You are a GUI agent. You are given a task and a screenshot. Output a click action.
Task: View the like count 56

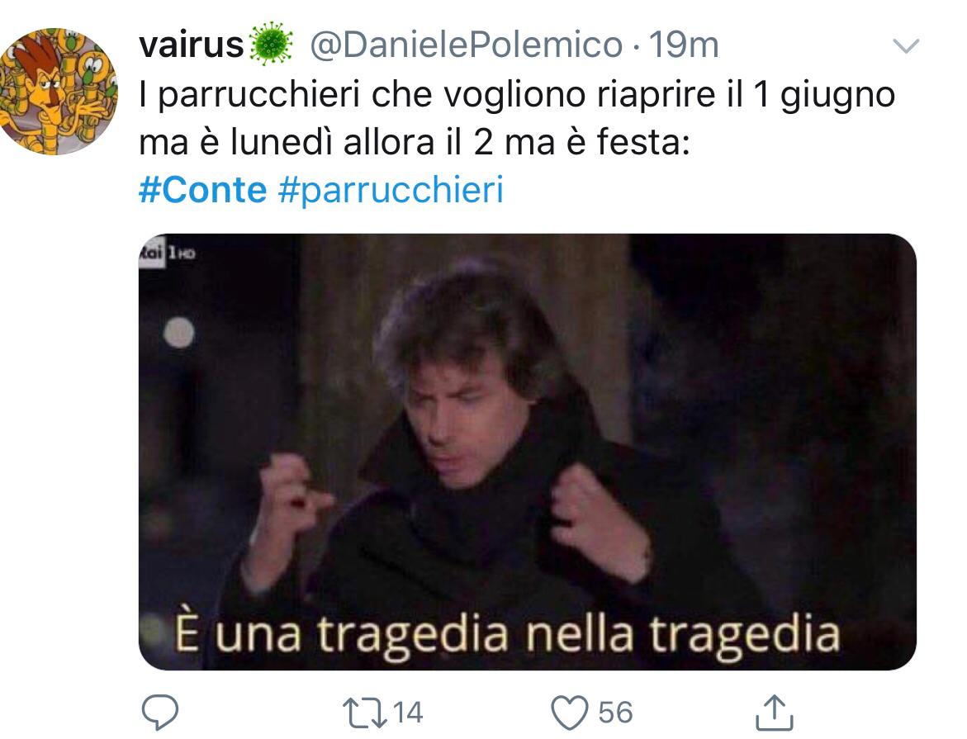click(x=615, y=713)
